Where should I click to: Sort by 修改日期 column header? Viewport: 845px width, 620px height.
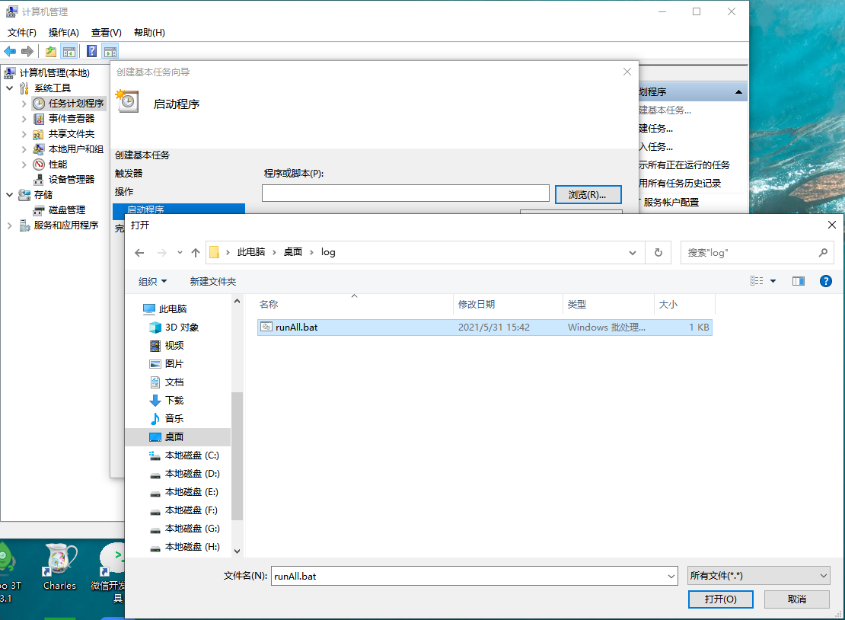pos(508,304)
